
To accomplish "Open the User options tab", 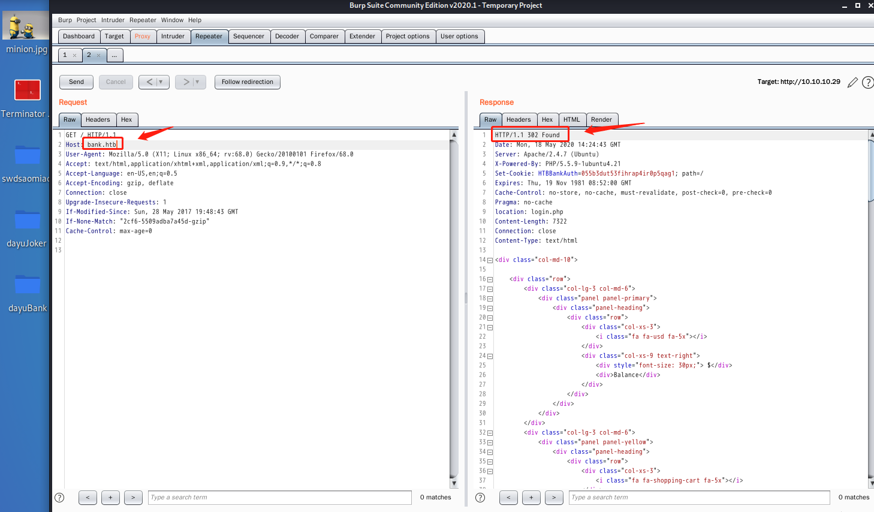I will pyautogui.click(x=459, y=37).
